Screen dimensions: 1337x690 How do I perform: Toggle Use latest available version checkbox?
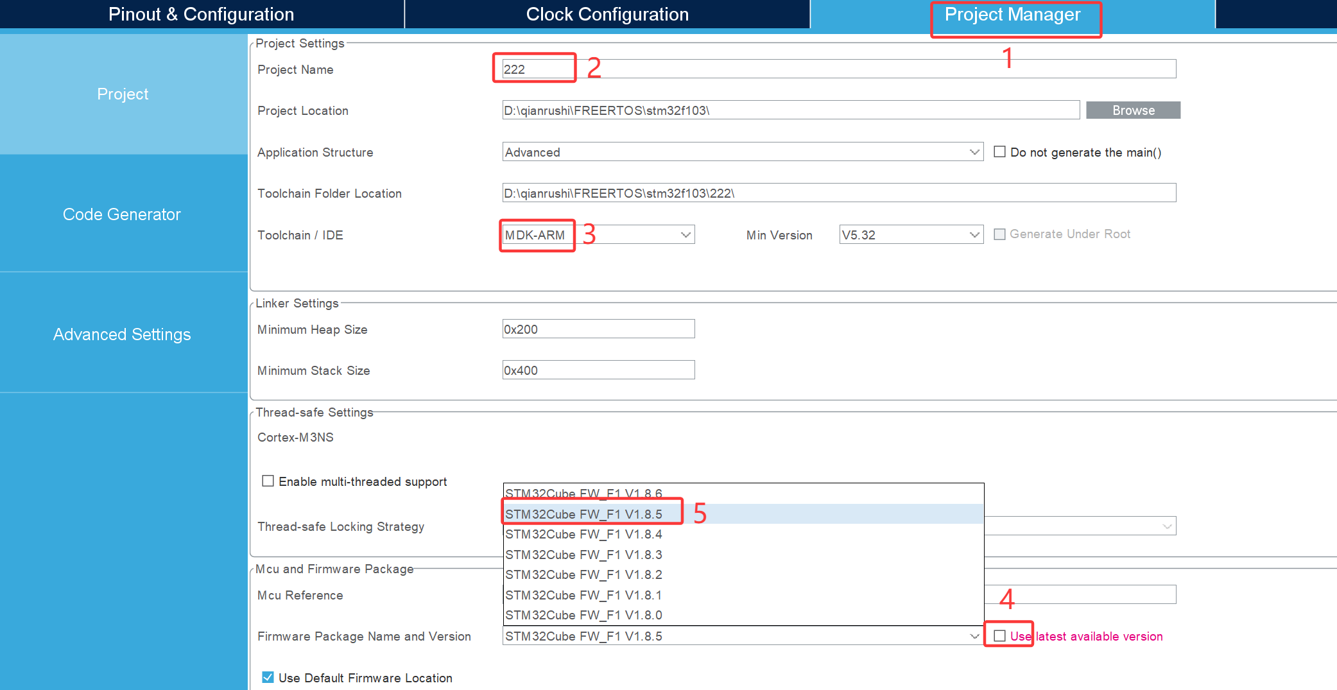[999, 635]
